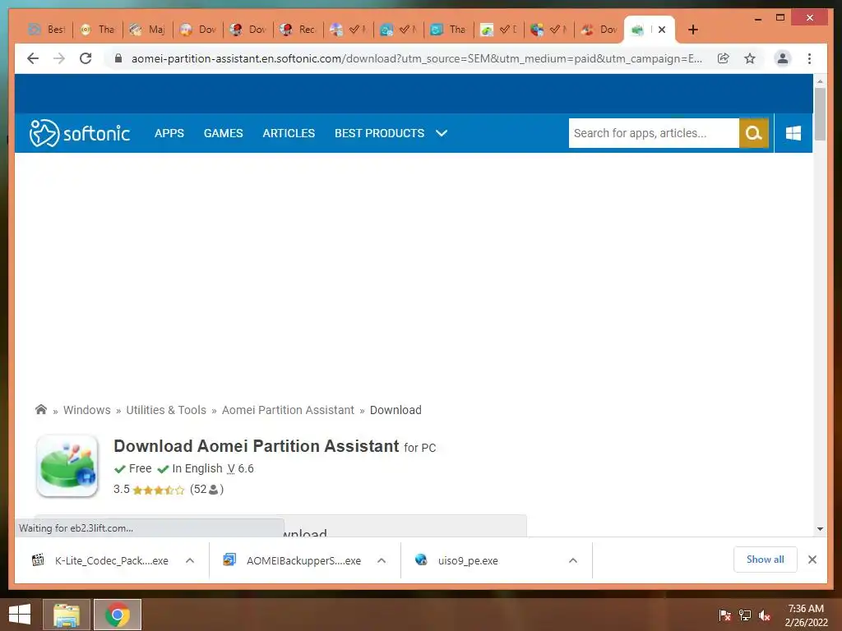This screenshot has height=631, width=842.
Task: Open the BEST PRODUCTS menu label
Action: click(x=380, y=133)
